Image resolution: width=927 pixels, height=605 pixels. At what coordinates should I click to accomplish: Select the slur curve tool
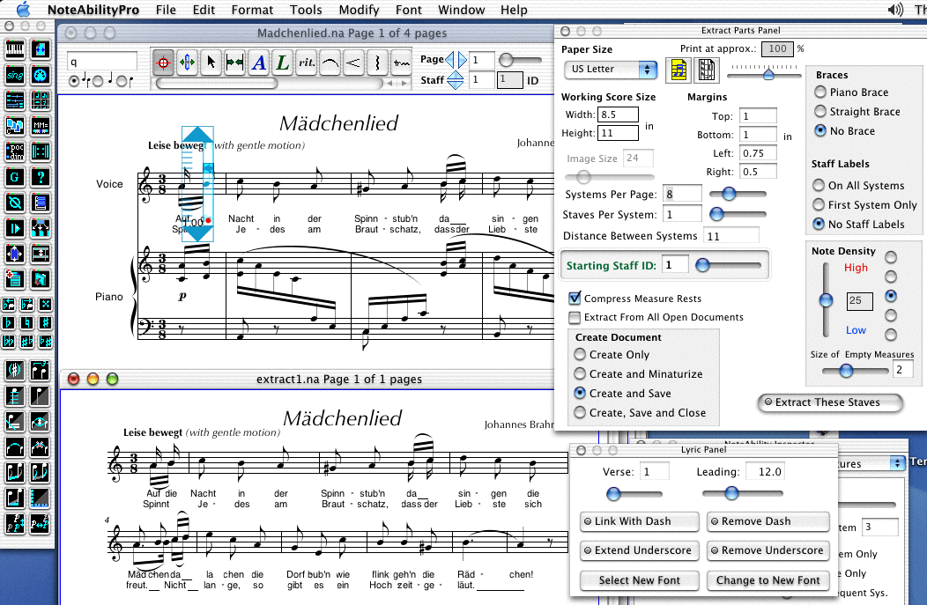pyautogui.click(x=330, y=62)
